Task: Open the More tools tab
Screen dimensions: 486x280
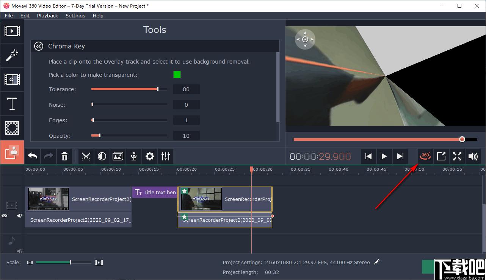Action: pyautogui.click(x=12, y=152)
